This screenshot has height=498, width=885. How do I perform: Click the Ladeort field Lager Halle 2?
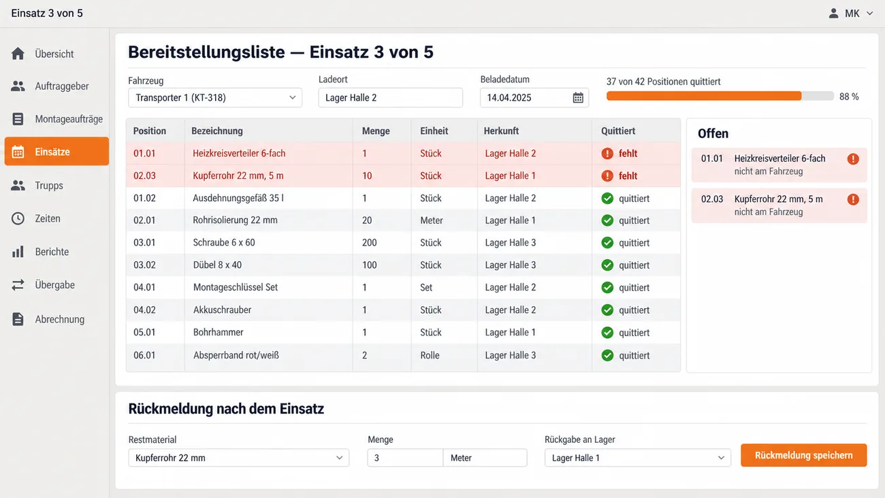point(391,98)
